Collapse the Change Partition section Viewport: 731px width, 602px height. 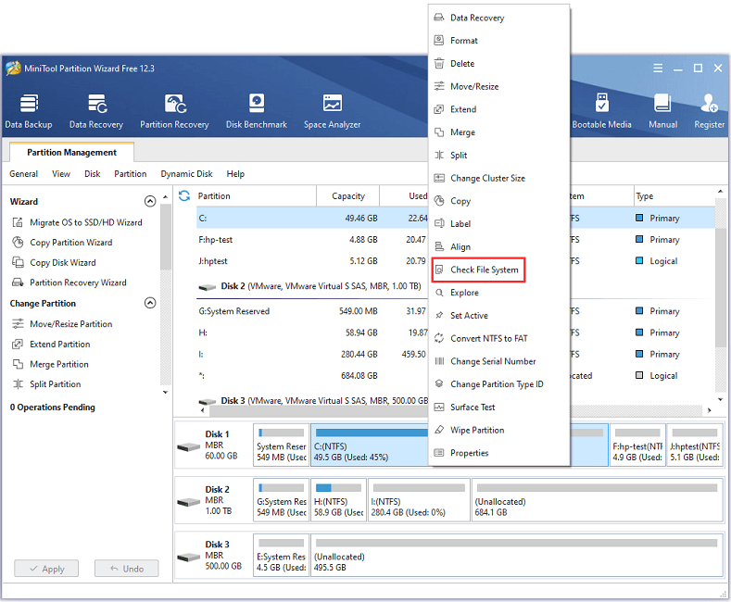[x=150, y=303]
